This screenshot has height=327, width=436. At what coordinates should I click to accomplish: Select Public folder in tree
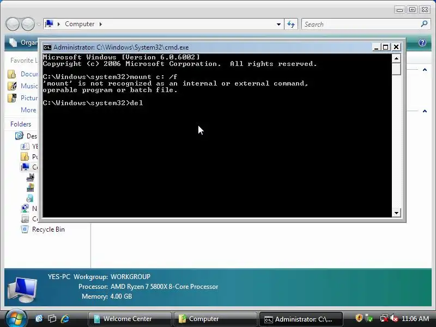[29, 156]
